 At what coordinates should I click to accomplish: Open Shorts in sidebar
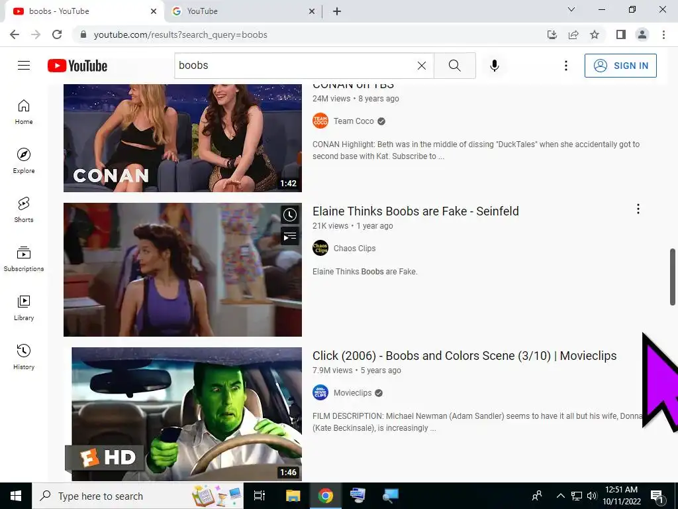(24, 210)
